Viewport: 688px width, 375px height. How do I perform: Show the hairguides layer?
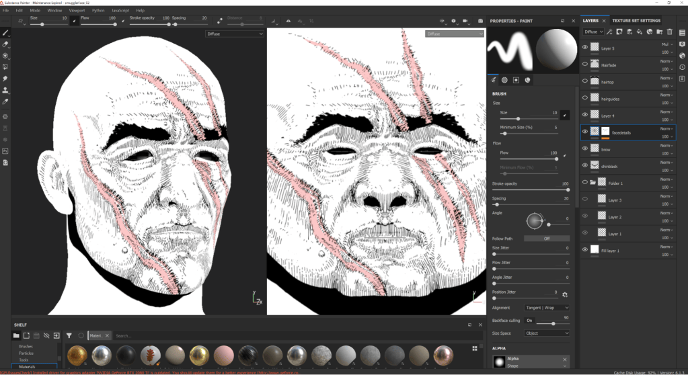tap(585, 98)
